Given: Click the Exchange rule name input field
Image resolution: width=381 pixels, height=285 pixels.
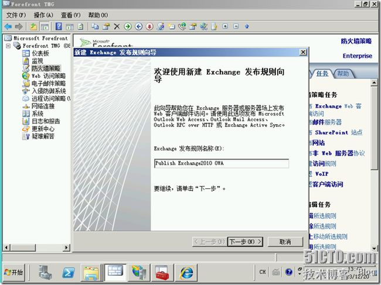Looking at the screenshot, I should [x=222, y=163].
